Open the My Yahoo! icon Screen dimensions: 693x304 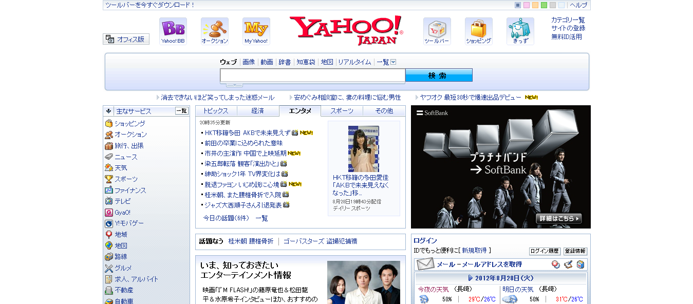click(256, 31)
